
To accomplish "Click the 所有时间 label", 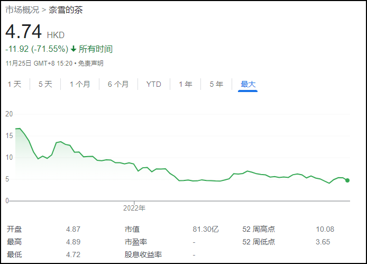I will coord(96,49).
